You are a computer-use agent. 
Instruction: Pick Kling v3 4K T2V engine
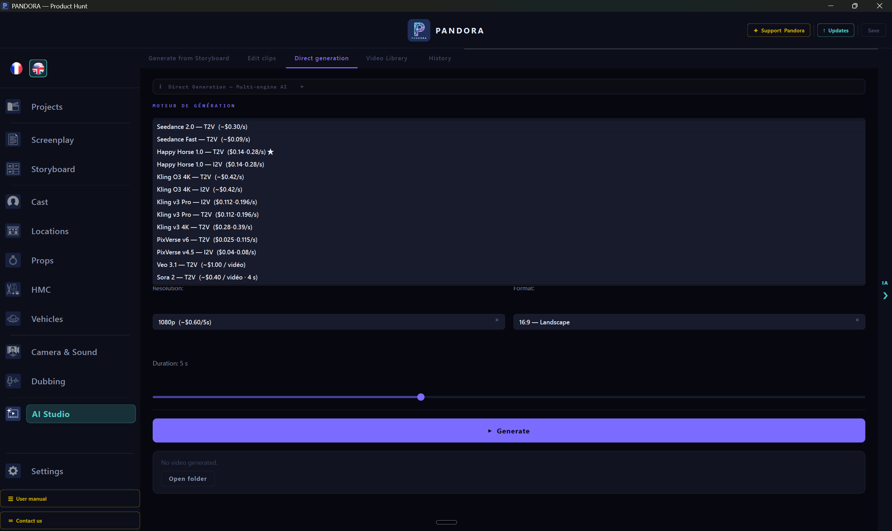(509, 227)
